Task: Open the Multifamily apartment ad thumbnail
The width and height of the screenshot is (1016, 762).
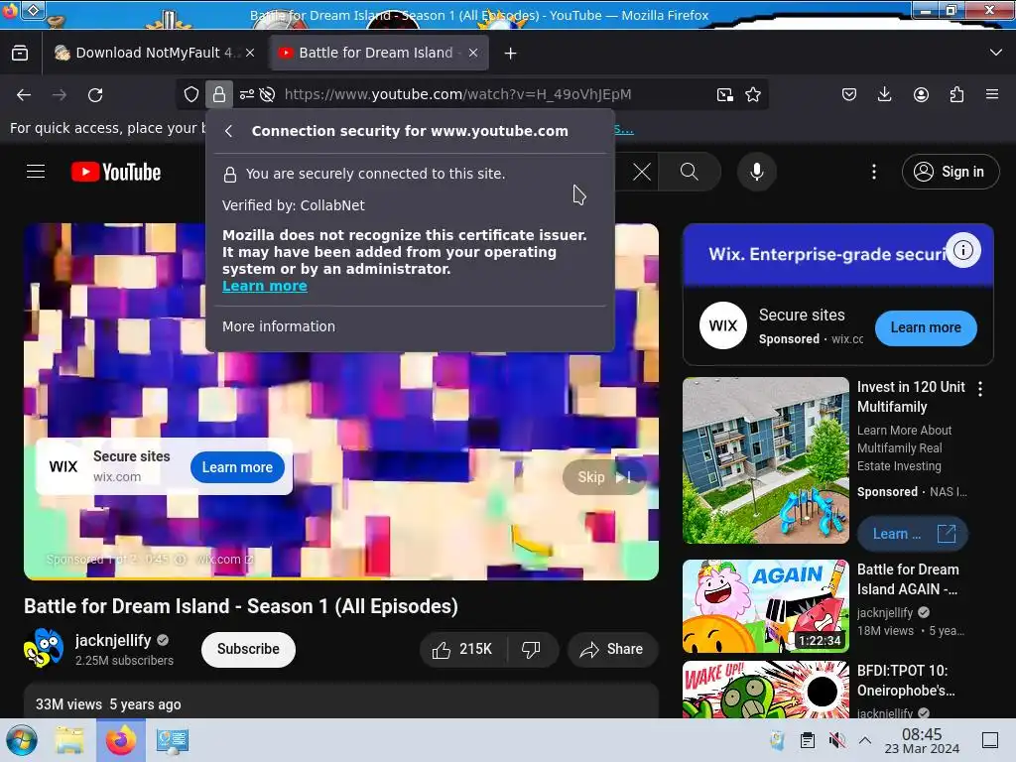Action: (765, 460)
